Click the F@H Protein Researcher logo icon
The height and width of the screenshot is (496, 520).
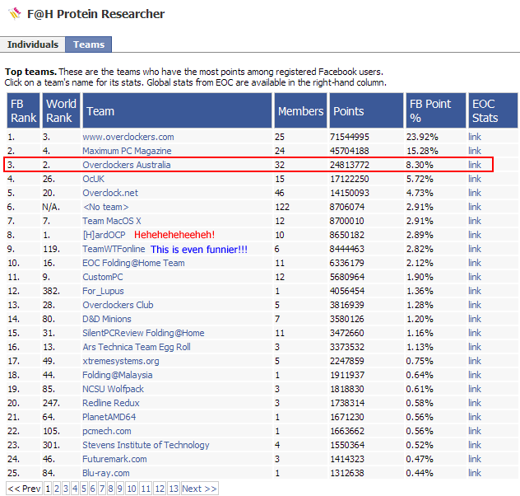click(15, 14)
